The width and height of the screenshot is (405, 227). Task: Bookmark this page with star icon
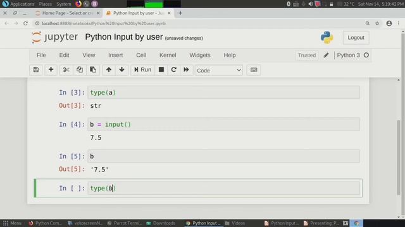pyautogui.click(x=377, y=23)
